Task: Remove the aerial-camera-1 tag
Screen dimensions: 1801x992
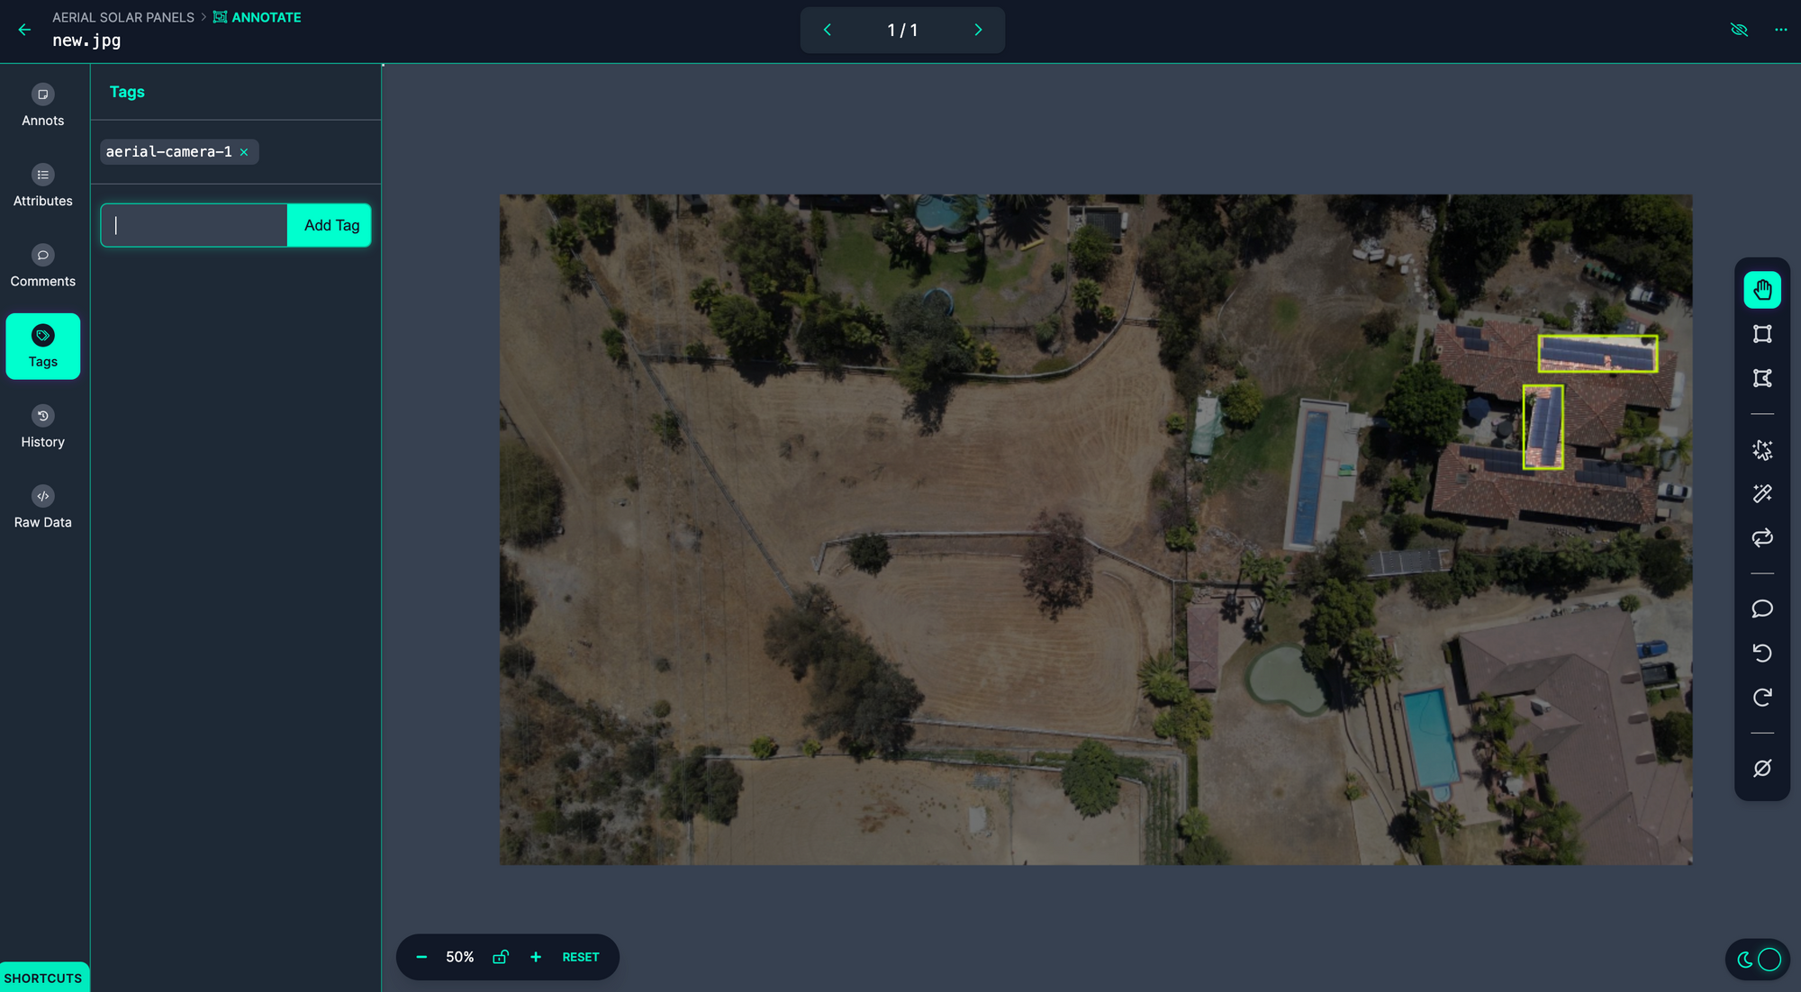Action: (244, 151)
